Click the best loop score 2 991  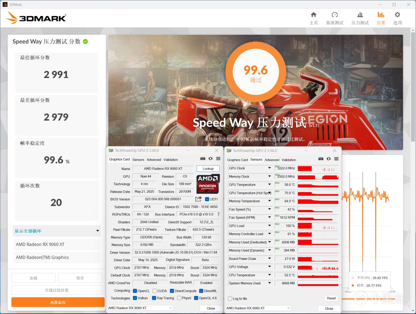pyautogui.click(x=56, y=75)
